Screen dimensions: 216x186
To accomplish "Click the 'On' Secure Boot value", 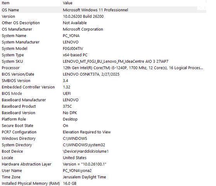I will click(x=65, y=126).
